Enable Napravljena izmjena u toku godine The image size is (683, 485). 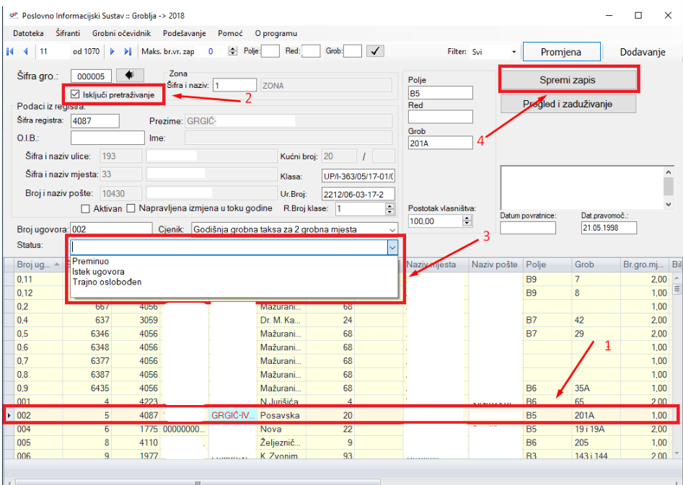click(x=131, y=209)
